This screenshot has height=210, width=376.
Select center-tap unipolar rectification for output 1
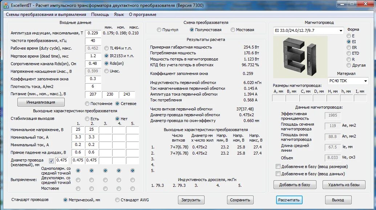click(x=78, y=171)
